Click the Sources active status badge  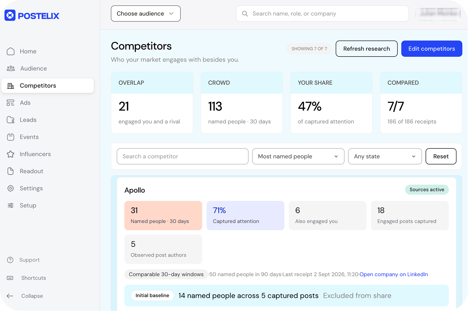(427, 190)
